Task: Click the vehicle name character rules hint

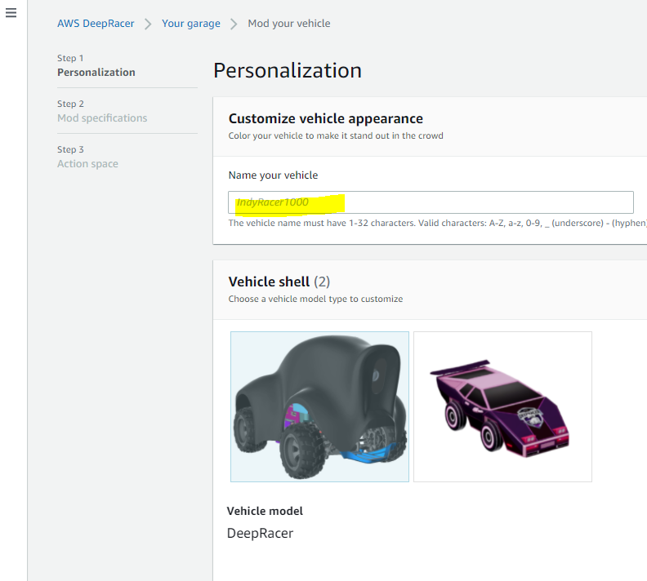Action: point(437,223)
